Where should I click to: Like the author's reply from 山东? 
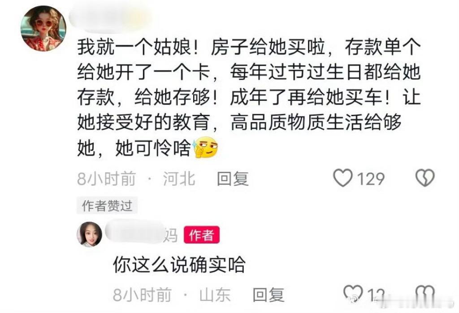click(353, 294)
